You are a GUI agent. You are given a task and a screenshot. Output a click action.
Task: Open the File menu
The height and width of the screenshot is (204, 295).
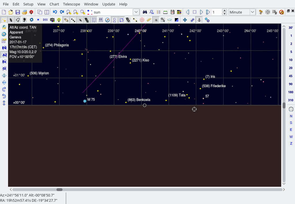click(6, 4)
